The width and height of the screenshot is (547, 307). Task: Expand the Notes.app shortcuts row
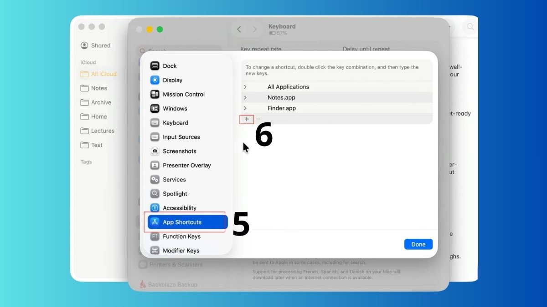[x=245, y=97]
